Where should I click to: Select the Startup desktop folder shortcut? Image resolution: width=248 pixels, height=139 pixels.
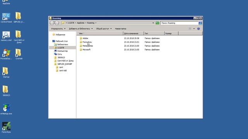point(6,73)
